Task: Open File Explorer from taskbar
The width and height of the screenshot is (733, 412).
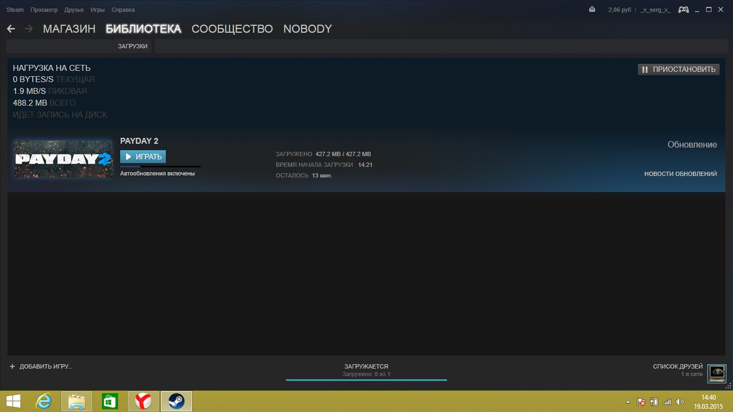Action: (x=77, y=401)
